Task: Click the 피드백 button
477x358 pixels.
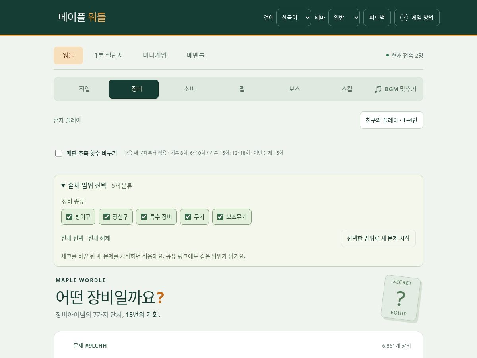Action: (x=377, y=18)
